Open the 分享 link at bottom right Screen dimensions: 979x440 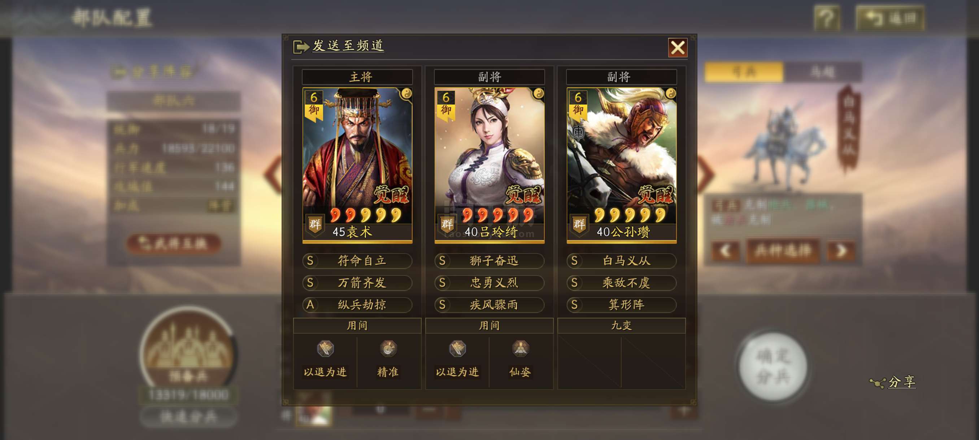[902, 382]
